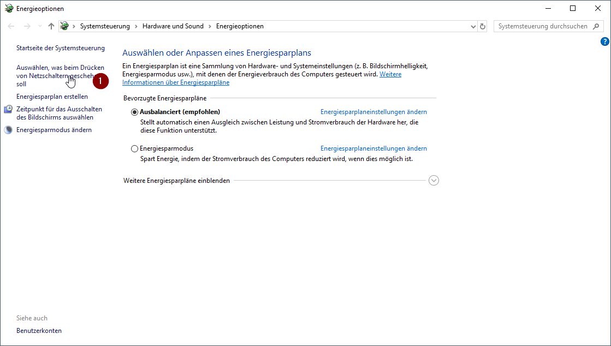The width and height of the screenshot is (611, 346).
Task: Open the recent locations dropdown arrow
Action: (x=40, y=26)
